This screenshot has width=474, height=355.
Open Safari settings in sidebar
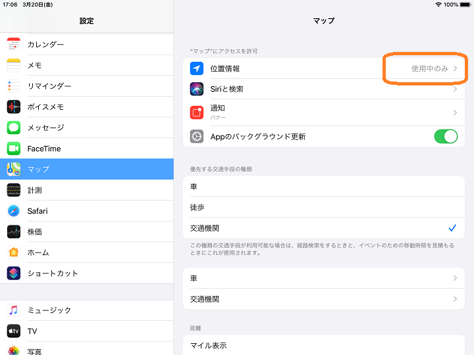(x=87, y=211)
